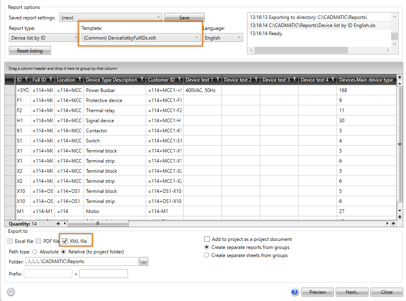This screenshot has width=406, height=301.
Task: Open Customer ID column filter
Action: click(x=179, y=80)
